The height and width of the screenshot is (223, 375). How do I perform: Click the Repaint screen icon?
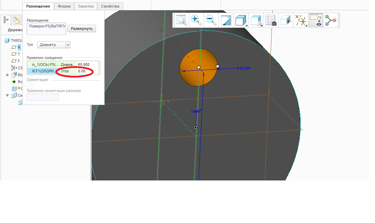click(x=226, y=20)
